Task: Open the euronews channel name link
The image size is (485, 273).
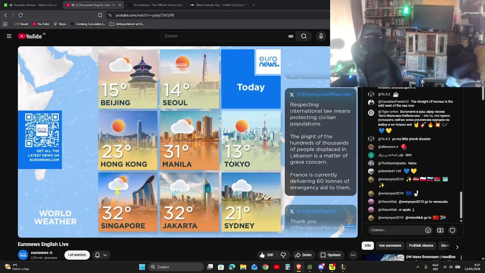Action: coord(40,253)
